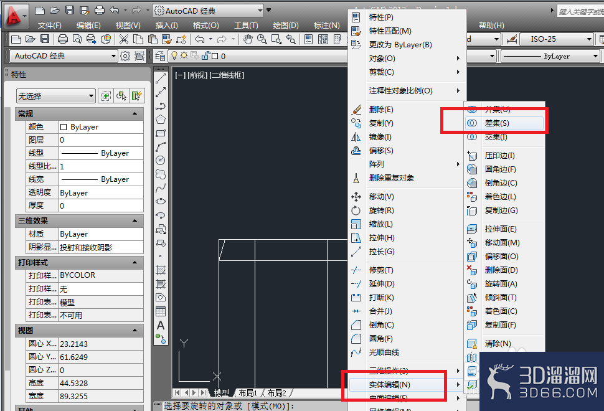
Task: Toggle layer freeze sun icon
Action: 184,56
